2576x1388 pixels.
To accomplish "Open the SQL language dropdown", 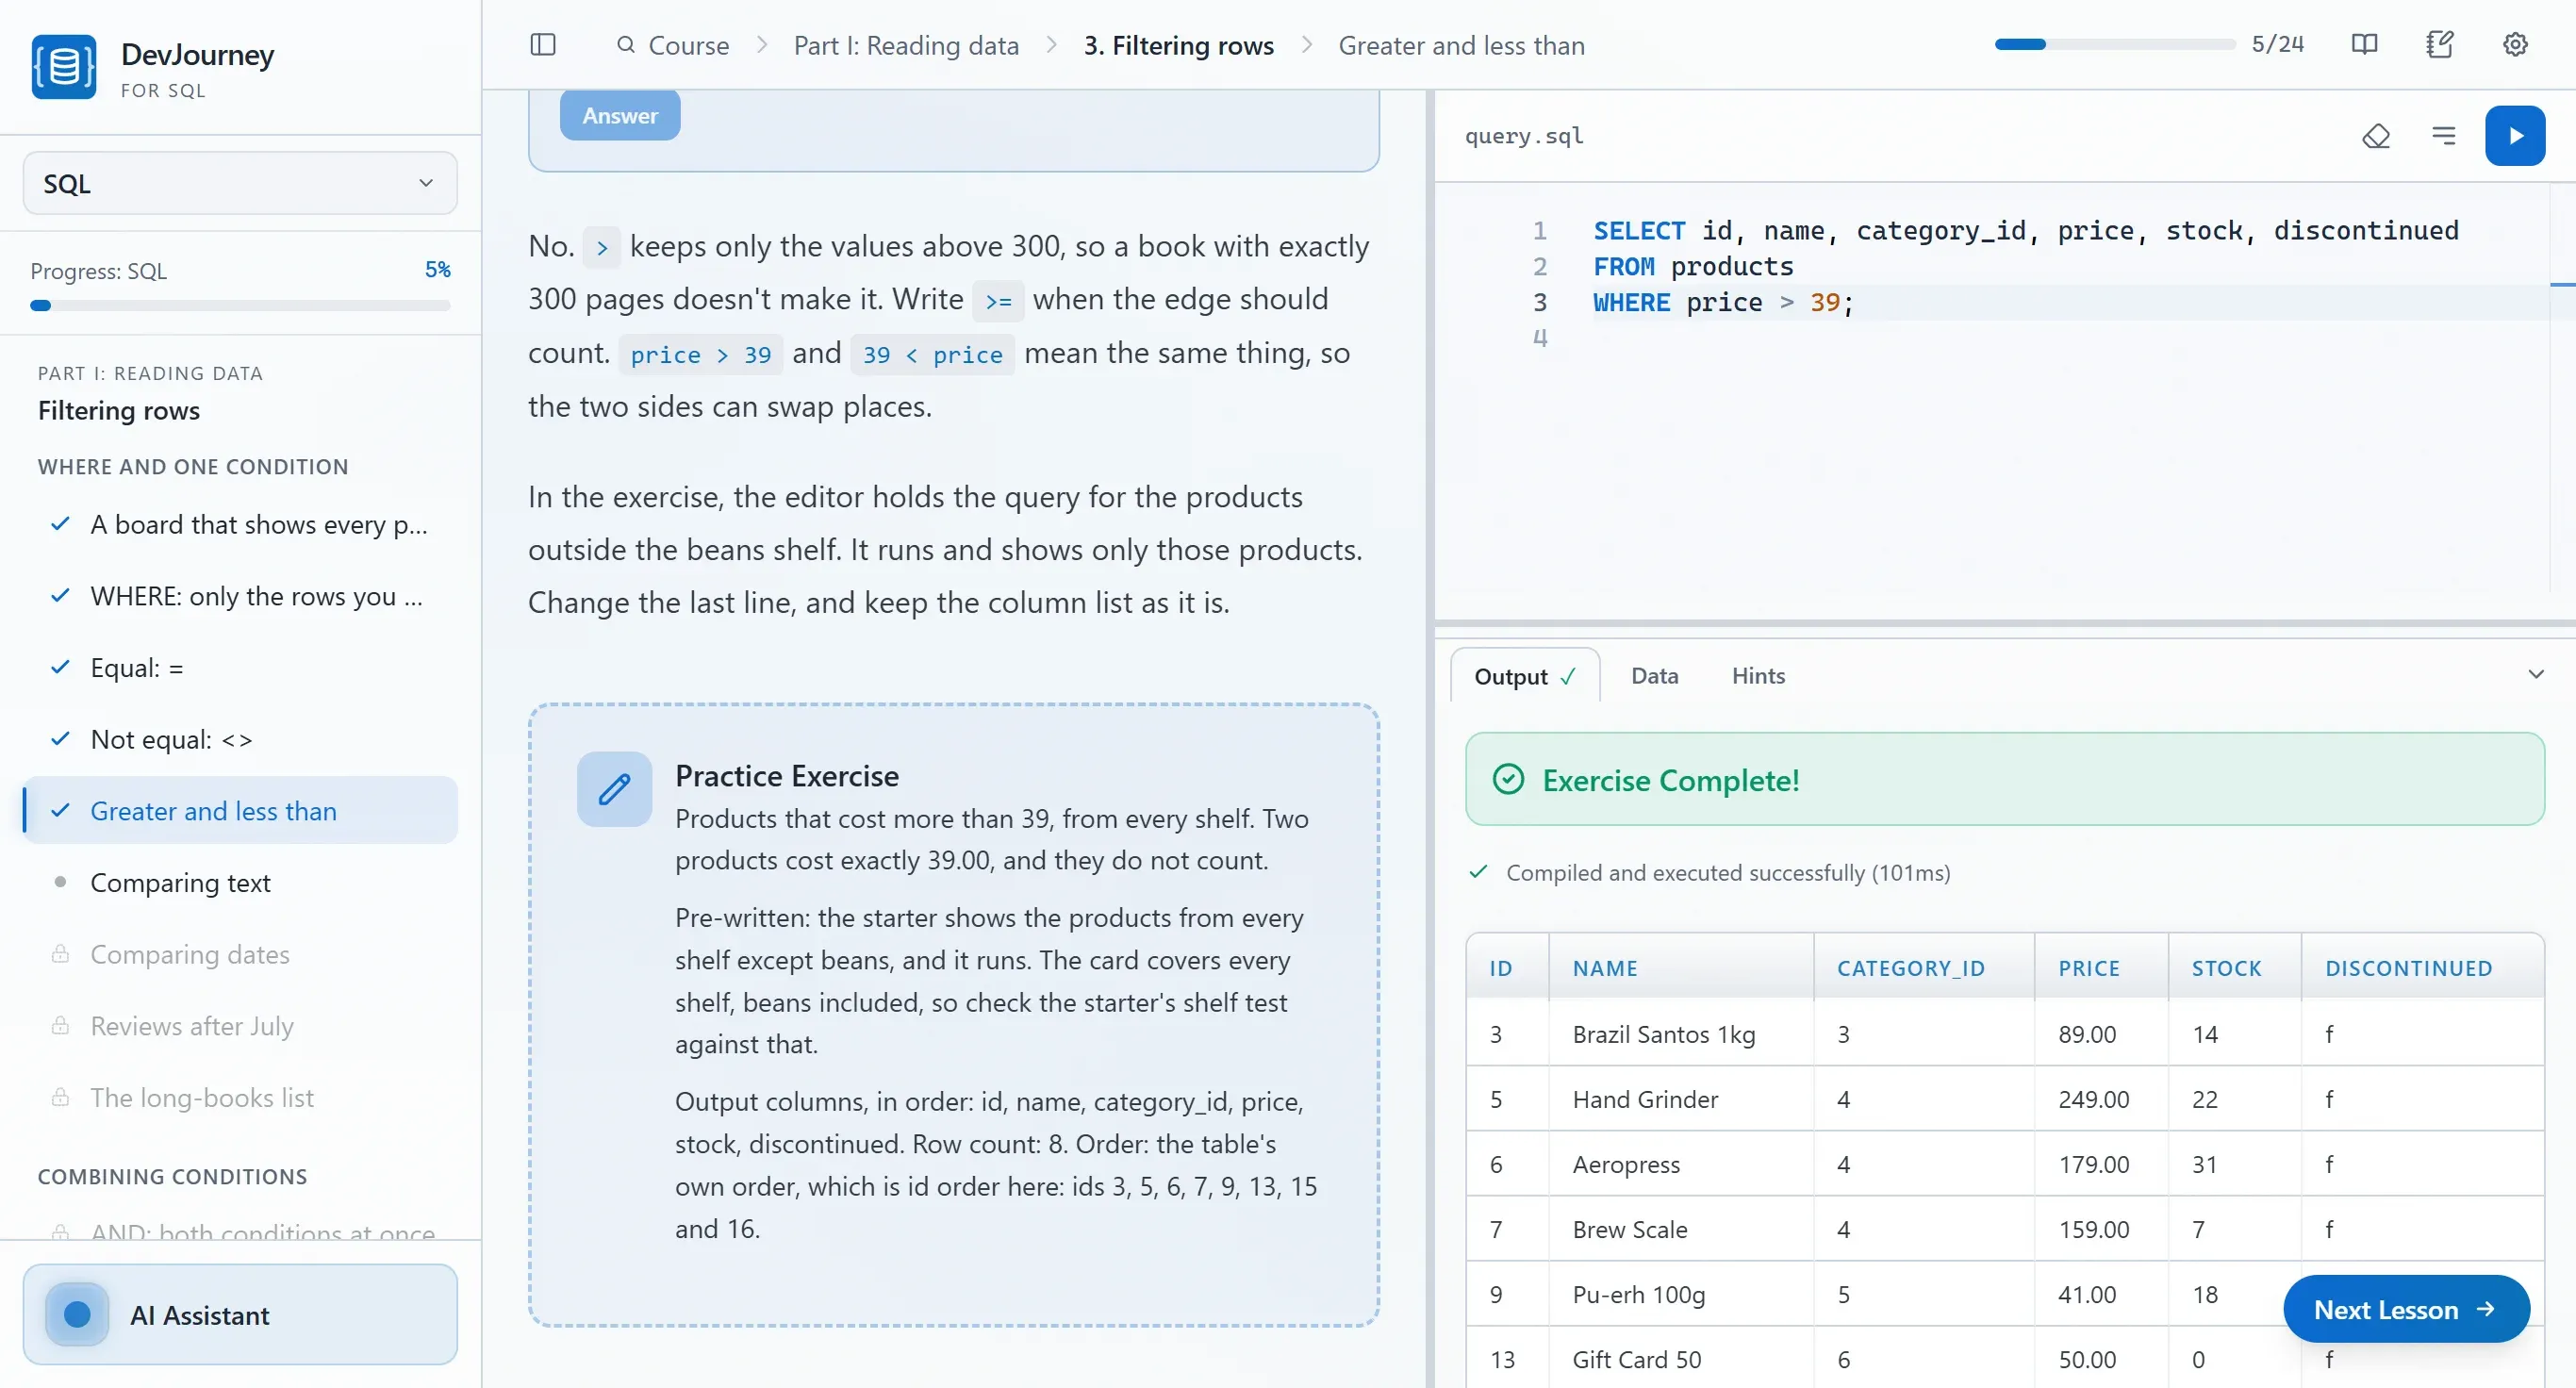I will [x=240, y=183].
